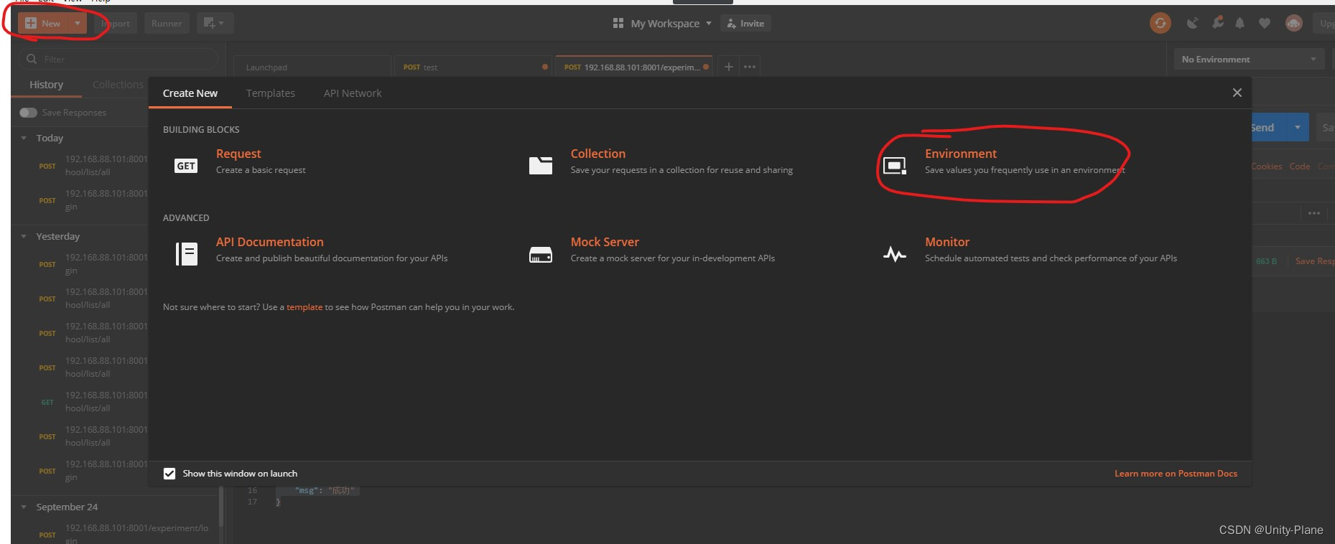The width and height of the screenshot is (1335, 544).
Task: Open the Send button dropdown arrow
Action: [1298, 128]
